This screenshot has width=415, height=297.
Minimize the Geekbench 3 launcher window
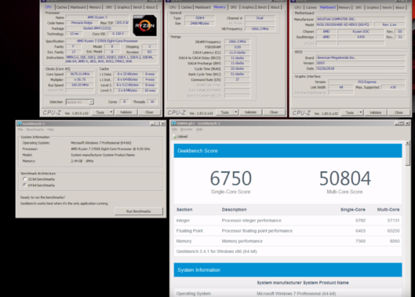coord(152,123)
